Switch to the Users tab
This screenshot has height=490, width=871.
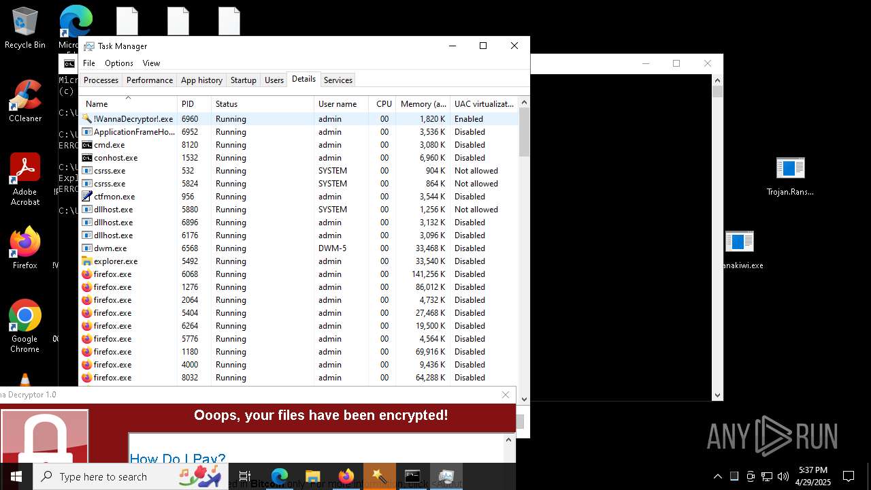coord(274,80)
